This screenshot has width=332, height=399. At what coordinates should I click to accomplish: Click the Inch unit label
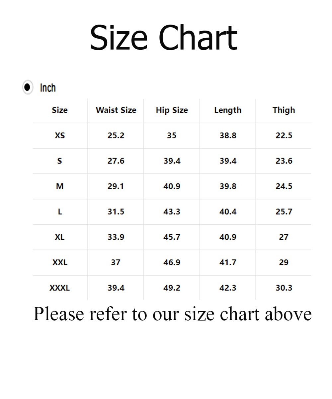coord(48,88)
